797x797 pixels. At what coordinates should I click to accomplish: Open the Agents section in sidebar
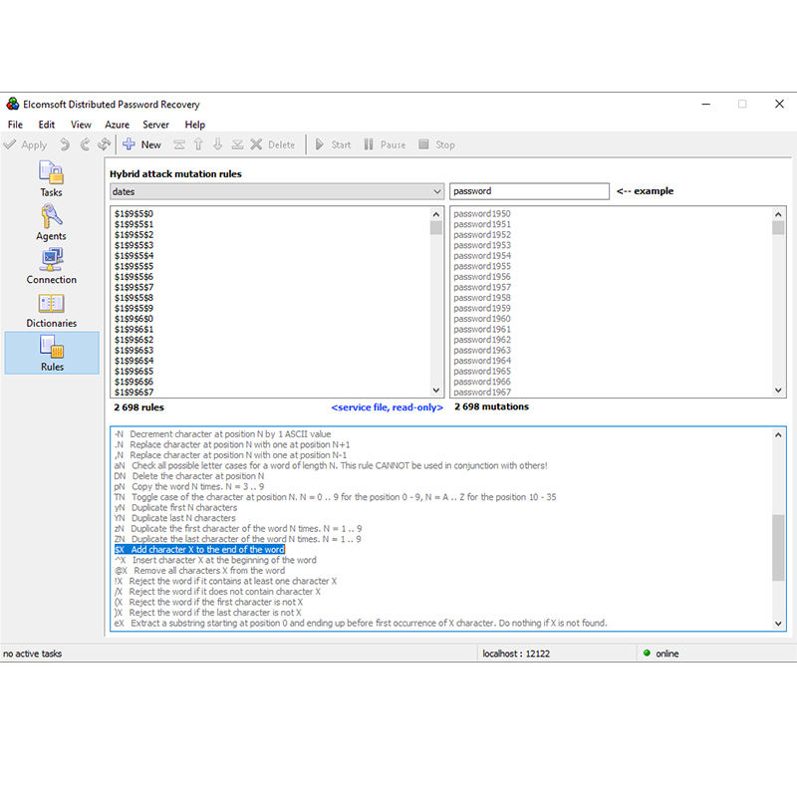(x=52, y=222)
